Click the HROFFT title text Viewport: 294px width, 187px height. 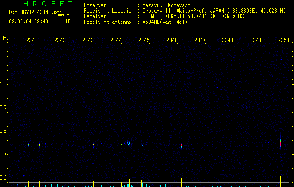pyautogui.click(x=48, y=4)
